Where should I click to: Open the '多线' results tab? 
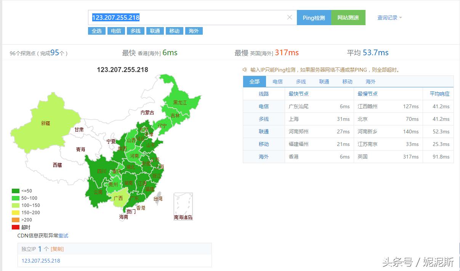pos(301,81)
